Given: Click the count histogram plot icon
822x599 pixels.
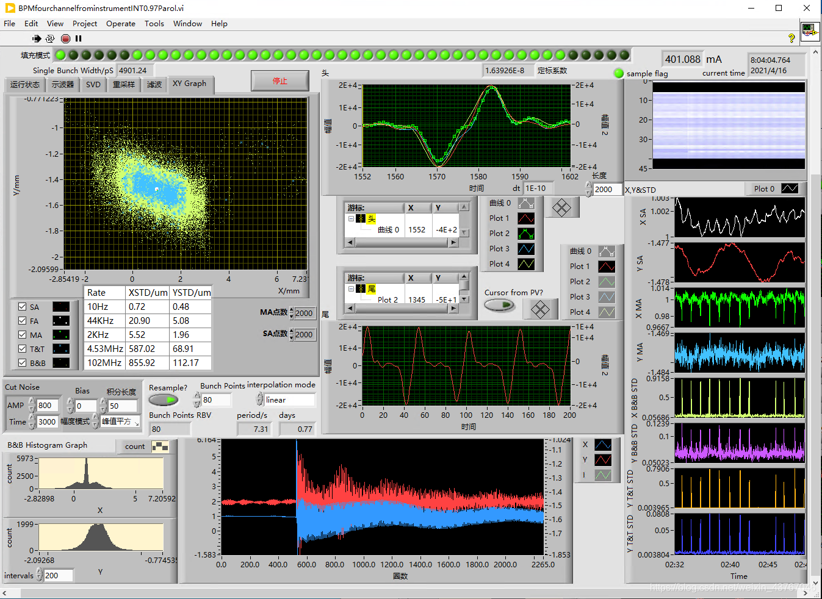Looking at the screenshot, I should pyautogui.click(x=160, y=447).
